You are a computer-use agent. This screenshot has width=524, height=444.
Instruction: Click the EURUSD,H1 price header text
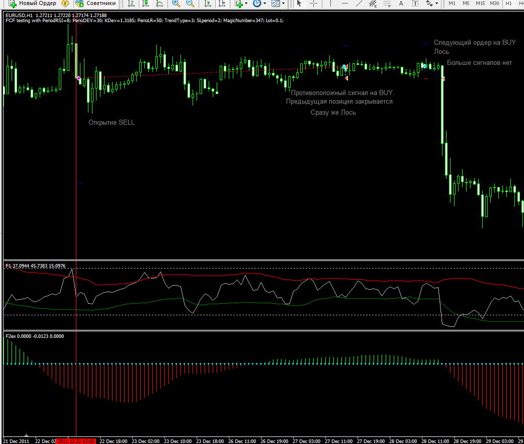click(x=56, y=16)
